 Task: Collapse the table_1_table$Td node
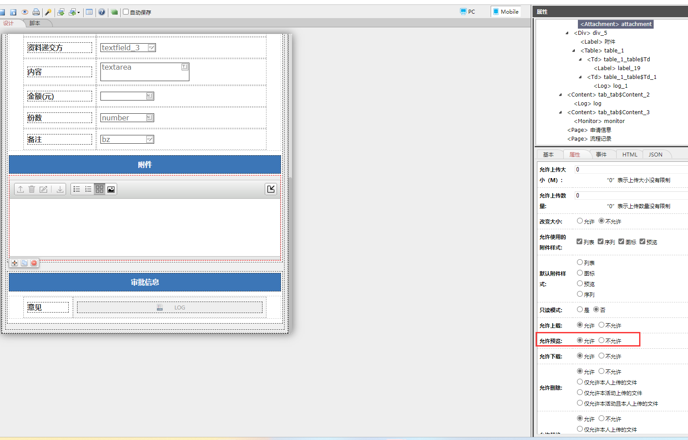click(580, 60)
